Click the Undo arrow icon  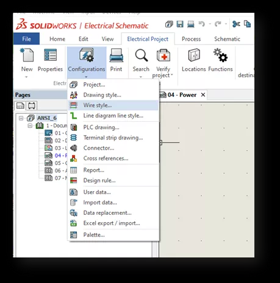pyautogui.click(x=202, y=24)
